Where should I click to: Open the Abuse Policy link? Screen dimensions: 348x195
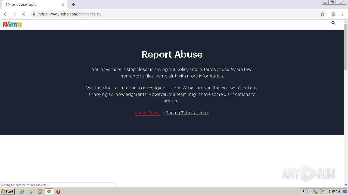click(x=147, y=113)
